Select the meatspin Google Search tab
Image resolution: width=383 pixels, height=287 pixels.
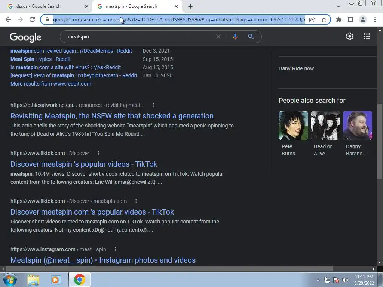click(137, 6)
